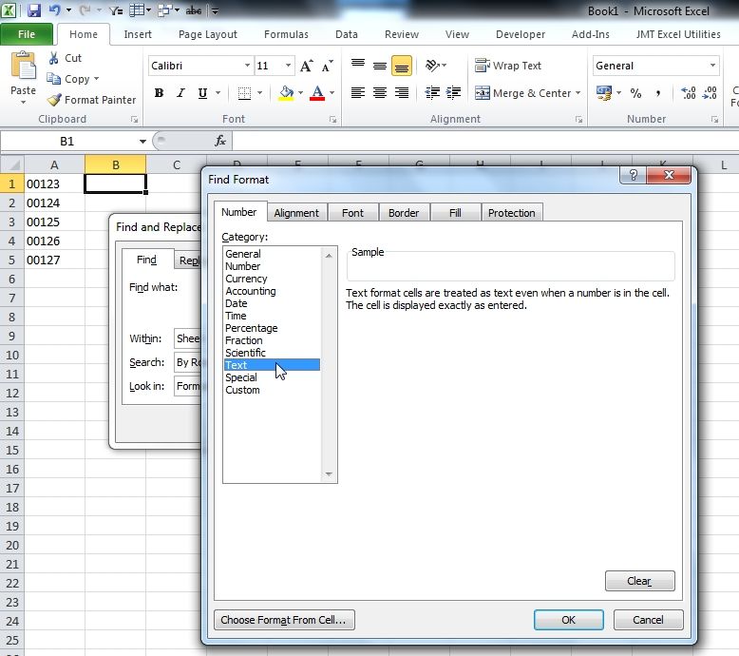Click the Insert Function fx icon
Image resolution: width=739 pixels, height=656 pixels.
pyautogui.click(x=220, y=141)
